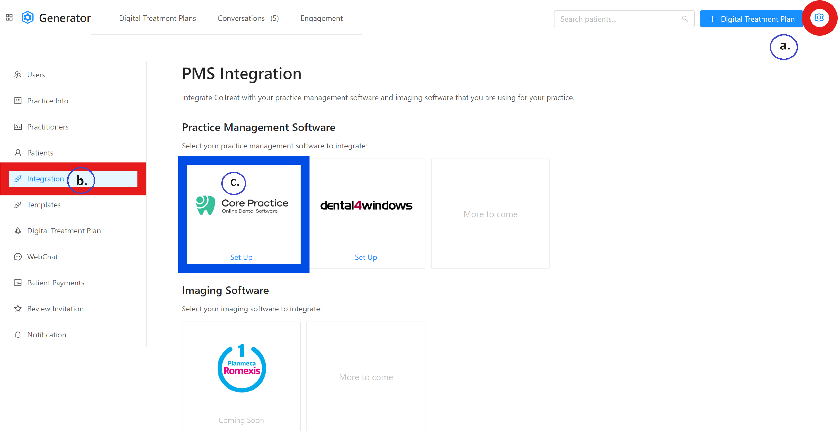Open the Review Invitation star icon
The image size is (838, 431).
pos(18,308)
